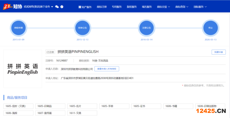The width and height of the screenshot is (230, 118).
Task: Expand the 商标交易 menu
Action: click(164, 7)
